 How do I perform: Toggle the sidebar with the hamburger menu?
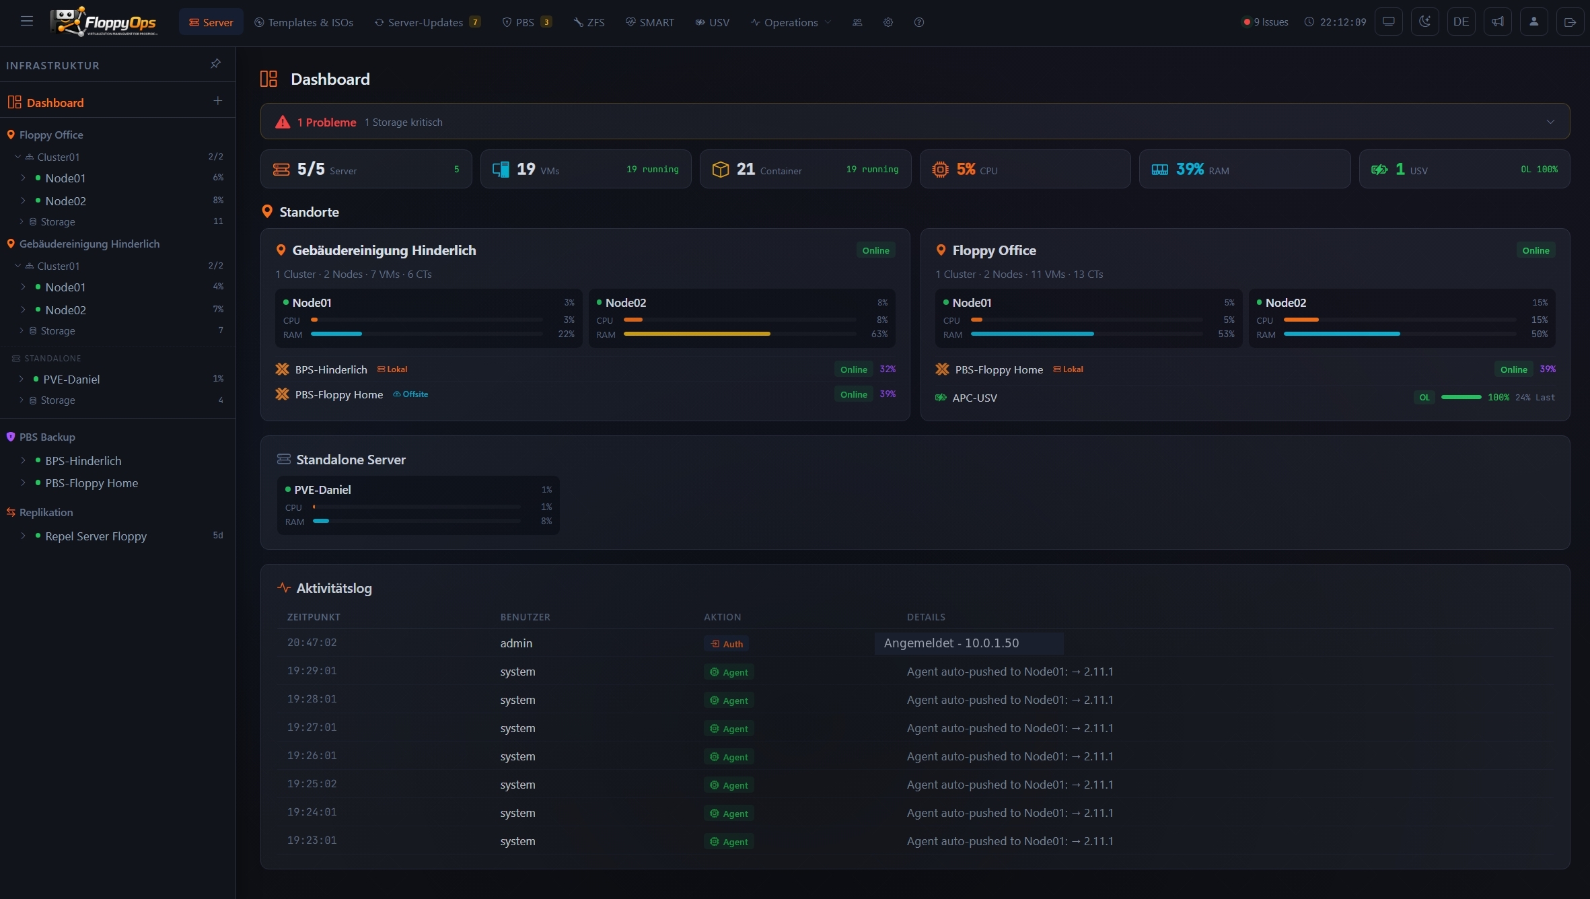(x=27, y=21)
